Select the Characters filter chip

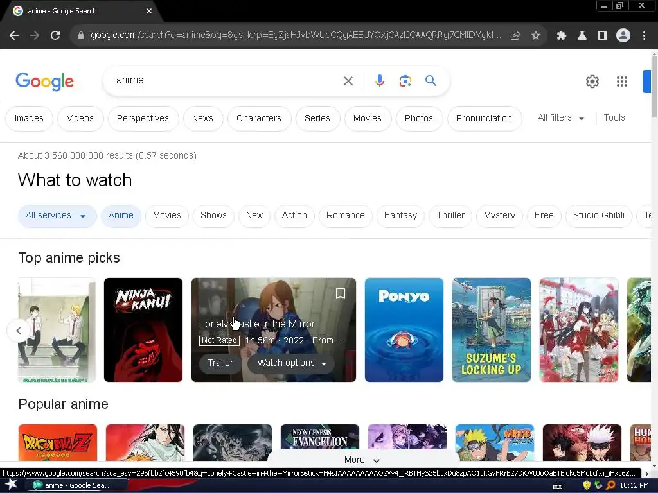click(259, 119)
